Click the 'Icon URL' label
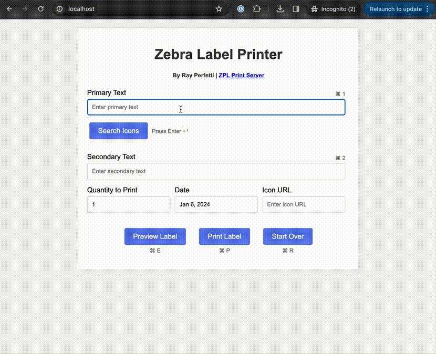Image resolution: width=436 pixels, height=354 pixels. pyautogui.click(x=277, y=190)
